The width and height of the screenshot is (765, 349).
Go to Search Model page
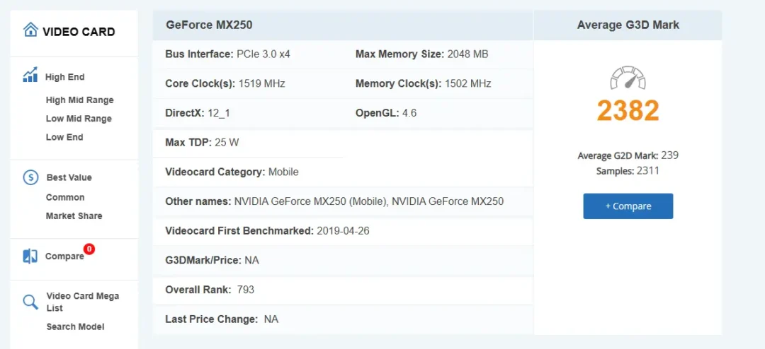click(x=75, y=327)
